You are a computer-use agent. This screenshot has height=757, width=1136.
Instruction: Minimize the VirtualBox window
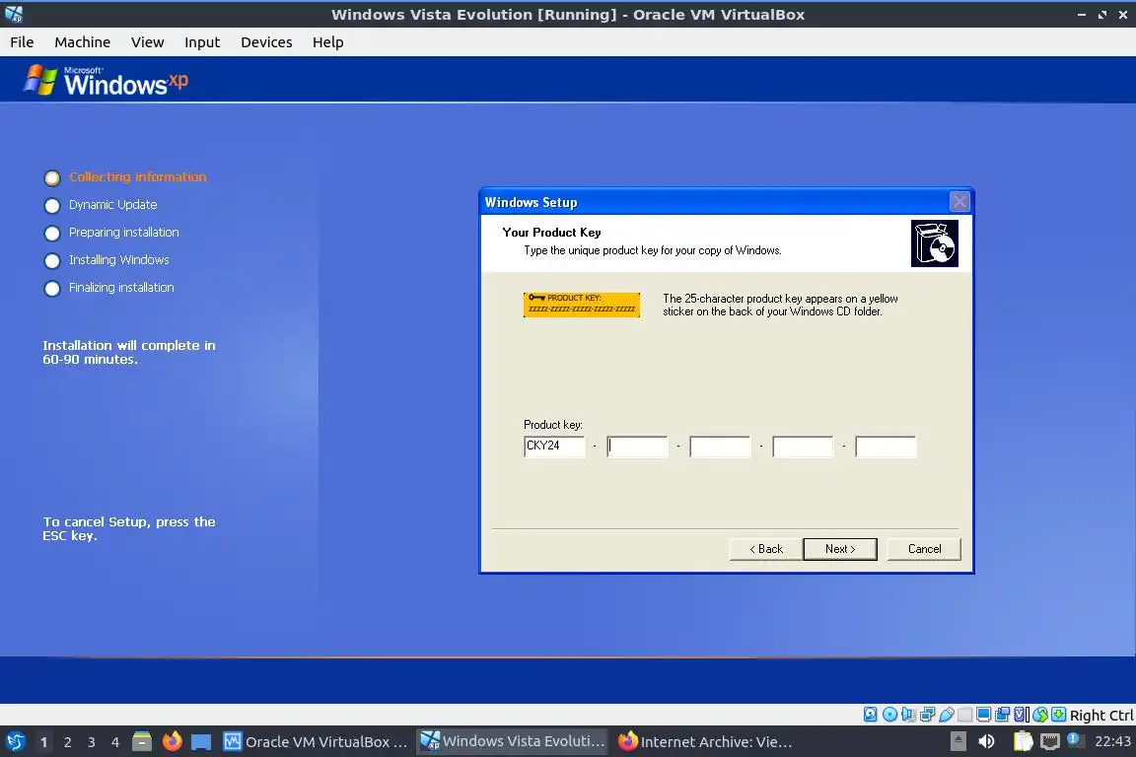click(x=1082, y=15)
